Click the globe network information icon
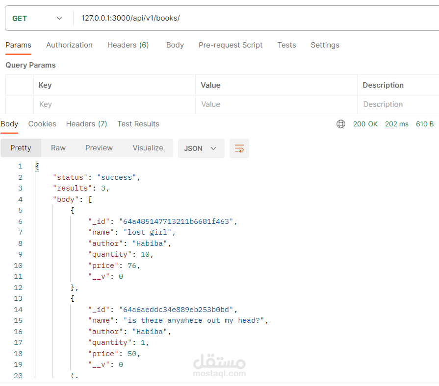 click(x=341, y=124)
